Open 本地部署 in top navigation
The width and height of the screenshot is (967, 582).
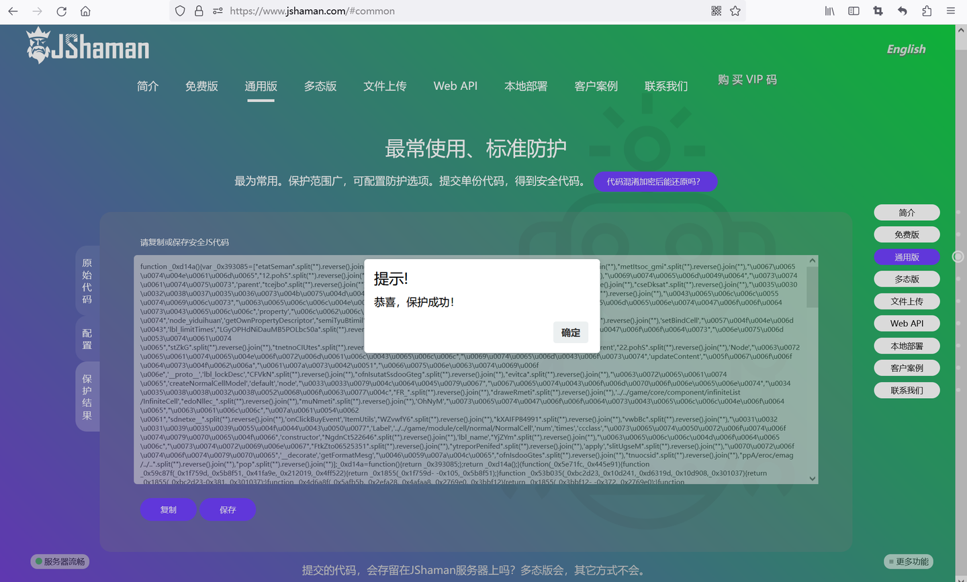tap(526, 86)
